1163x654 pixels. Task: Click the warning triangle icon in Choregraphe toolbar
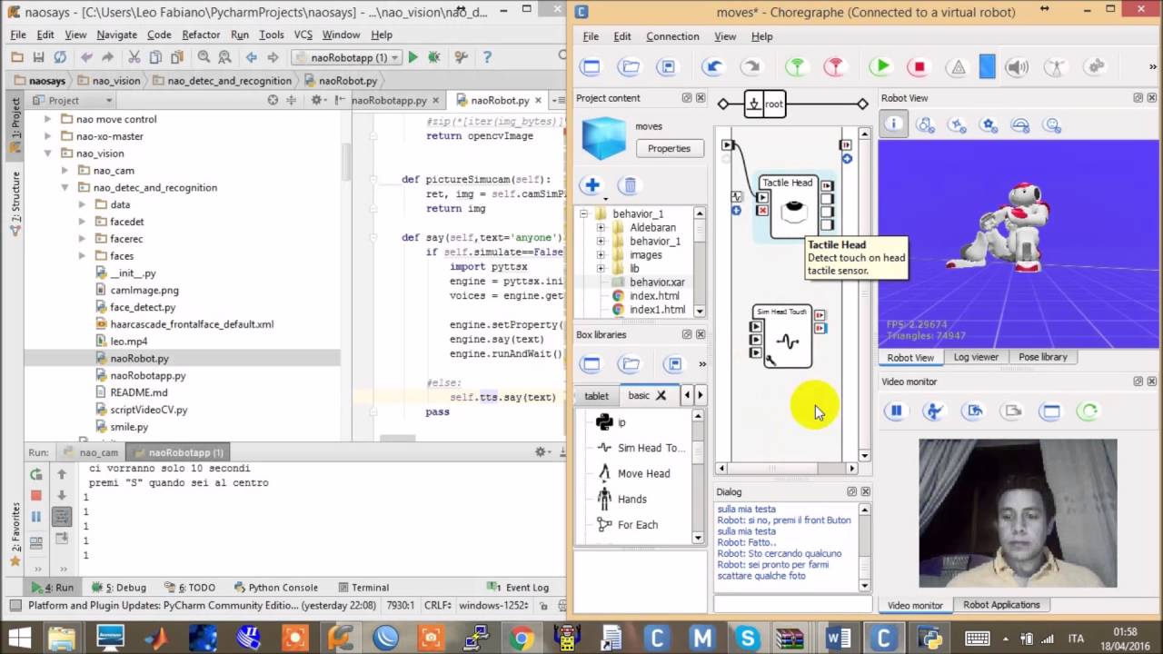[957, 66]
